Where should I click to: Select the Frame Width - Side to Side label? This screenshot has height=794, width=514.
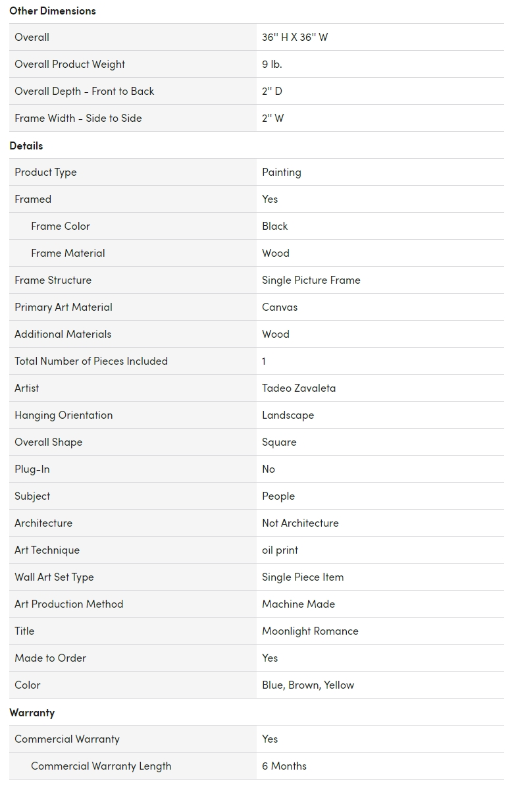pos(78,118)
